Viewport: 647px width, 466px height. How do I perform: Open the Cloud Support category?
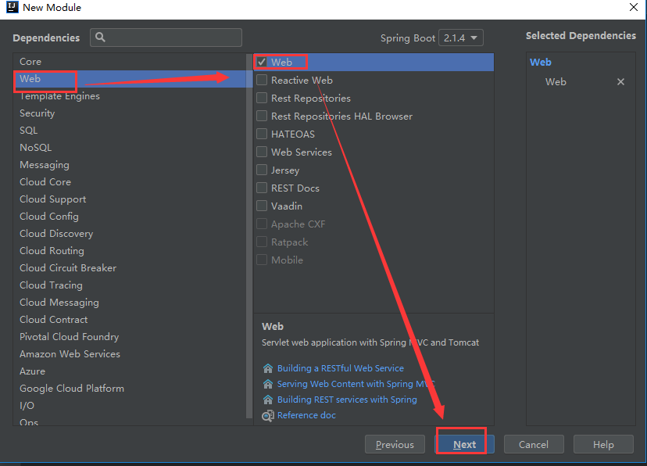coord(130,199)
